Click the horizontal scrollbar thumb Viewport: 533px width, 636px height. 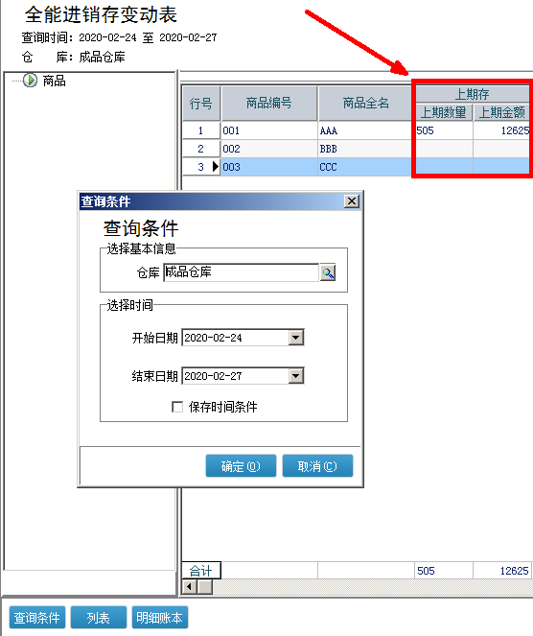pos(205,586)
